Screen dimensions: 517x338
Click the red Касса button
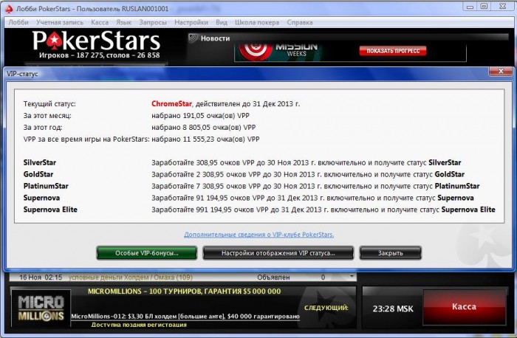tap(464, 307)
